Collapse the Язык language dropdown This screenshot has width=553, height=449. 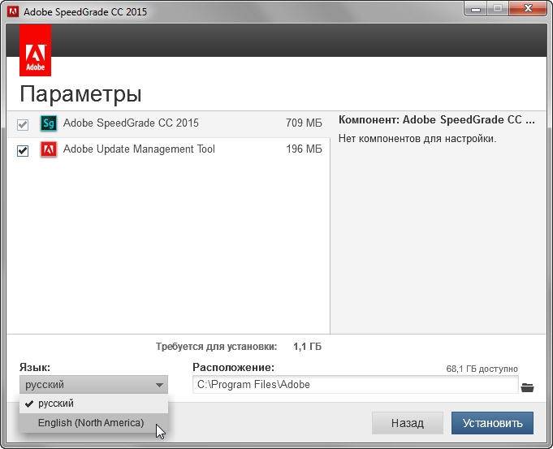click(94, 385)
